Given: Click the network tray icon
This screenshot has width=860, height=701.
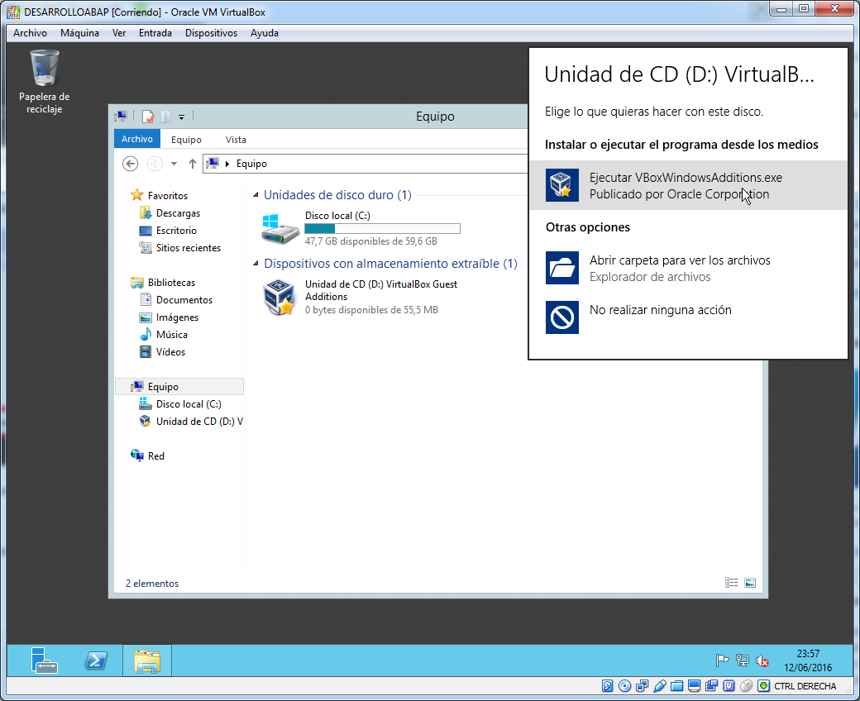Looking at the screenshot, I should [x=742, y=661].
